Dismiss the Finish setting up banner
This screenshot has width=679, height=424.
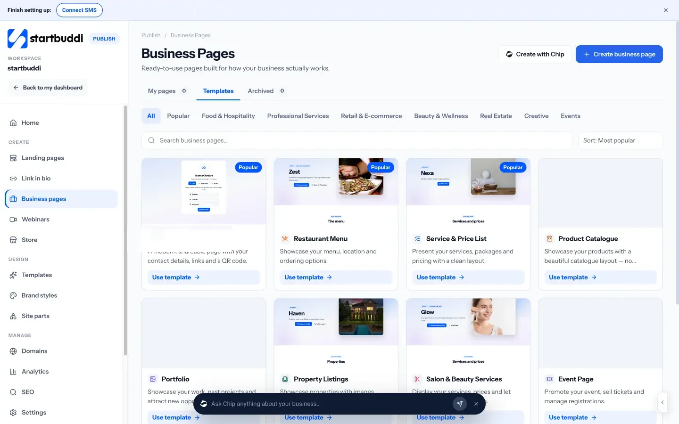tap(666, 10)
